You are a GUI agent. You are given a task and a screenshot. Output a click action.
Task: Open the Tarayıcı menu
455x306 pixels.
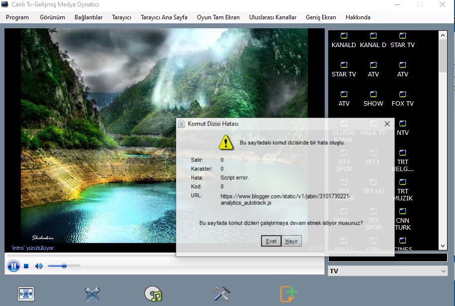[122, 17]
